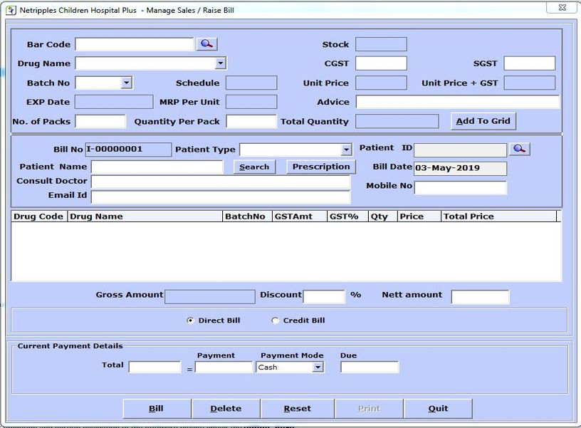Click the Nett amount field
The width and height of the screenshot is (581, 428).
tap(480, 297)
